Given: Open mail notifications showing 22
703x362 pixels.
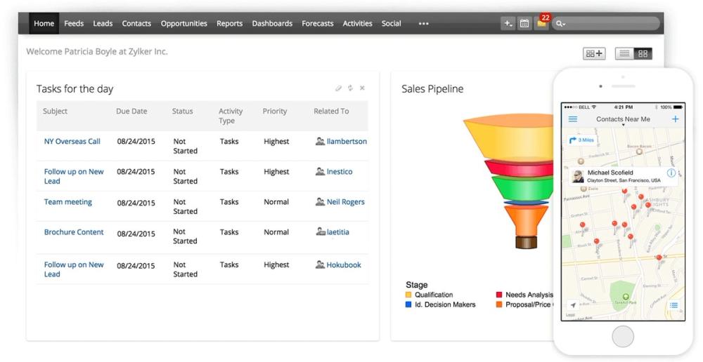Looking at the screenshot, I should click(x=542, y=22).
